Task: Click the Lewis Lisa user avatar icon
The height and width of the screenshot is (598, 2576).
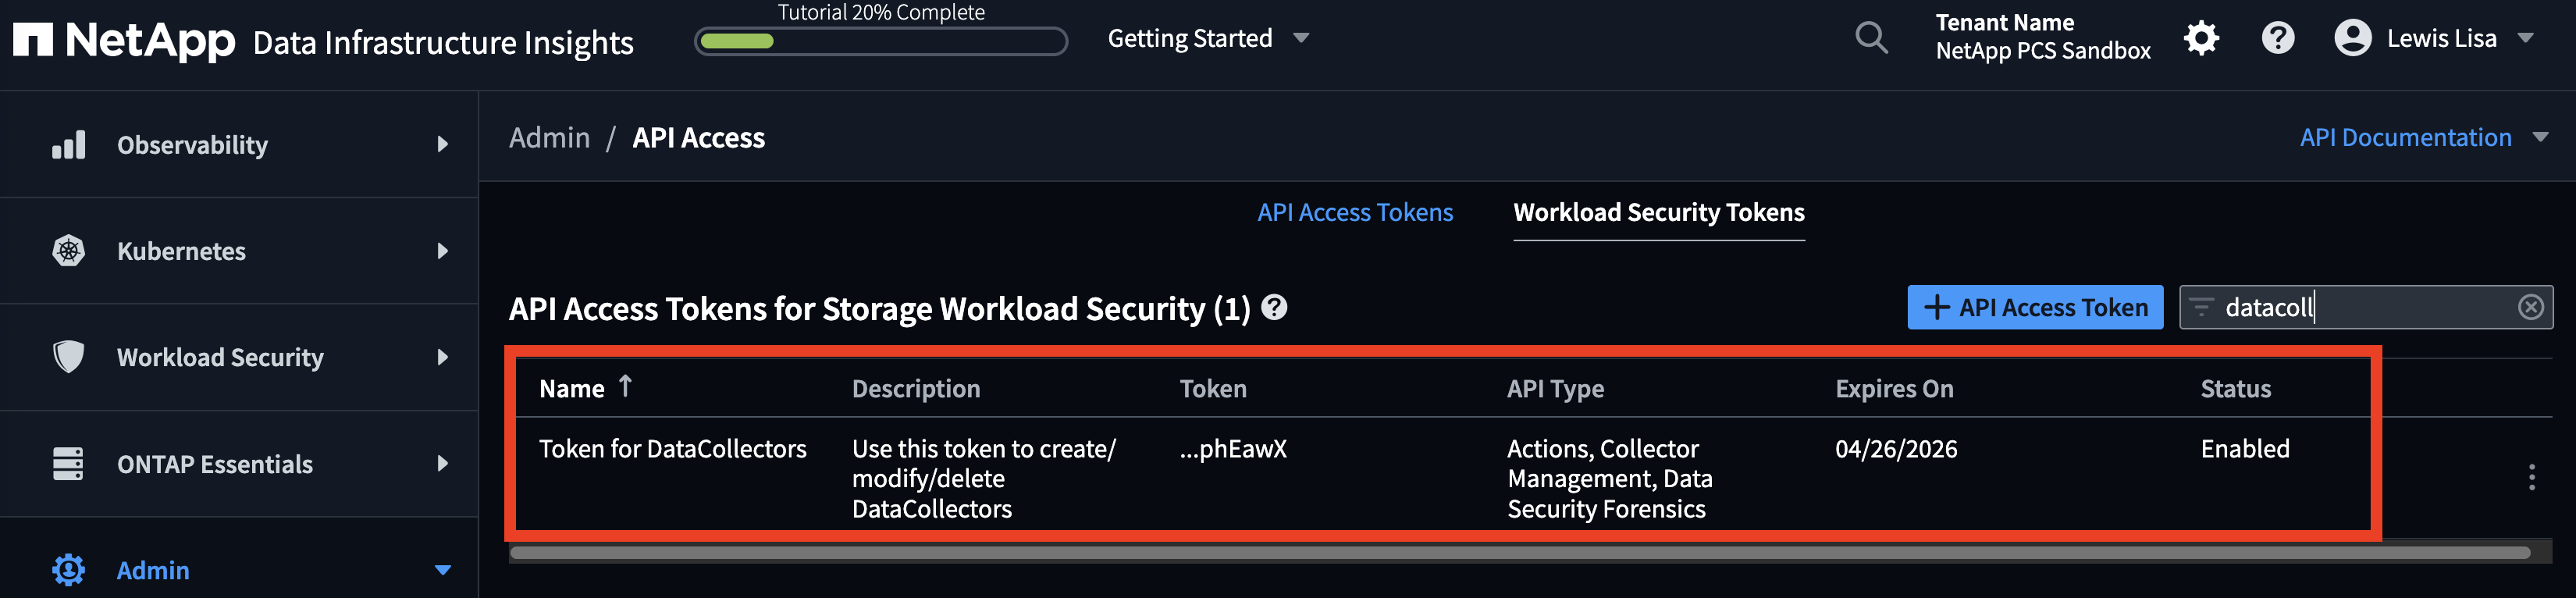Action: (2352, 39)
